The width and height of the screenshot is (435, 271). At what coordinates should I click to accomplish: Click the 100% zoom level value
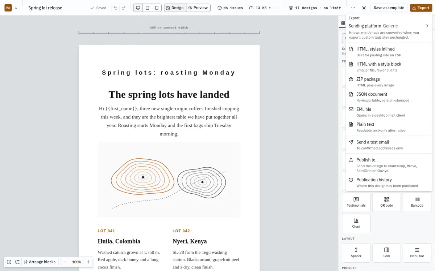(76, 262)
